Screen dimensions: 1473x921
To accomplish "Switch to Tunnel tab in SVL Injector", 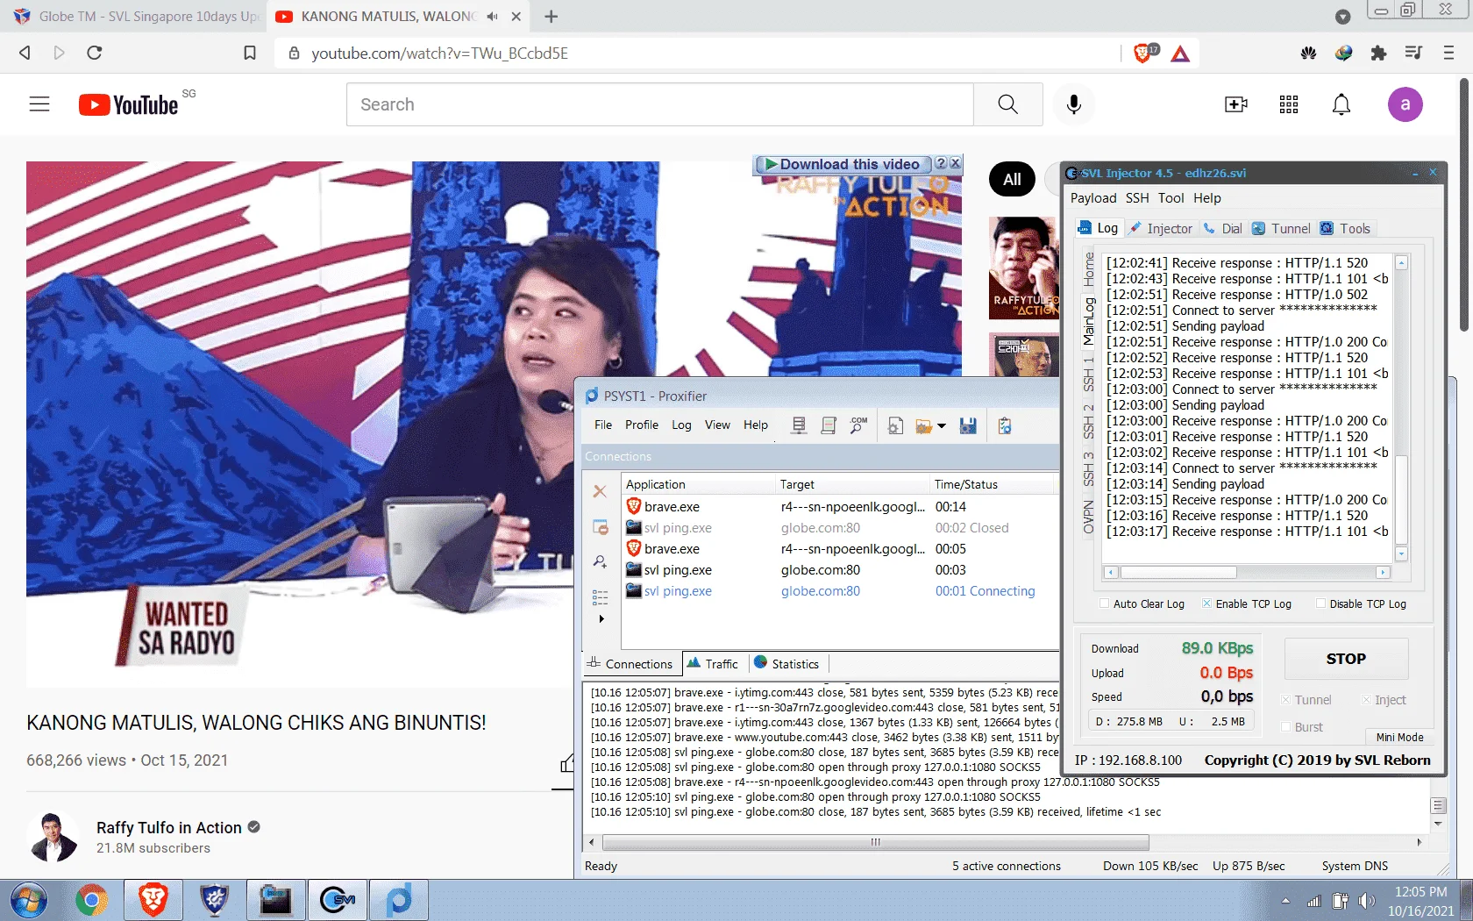I will point(1281,228).
